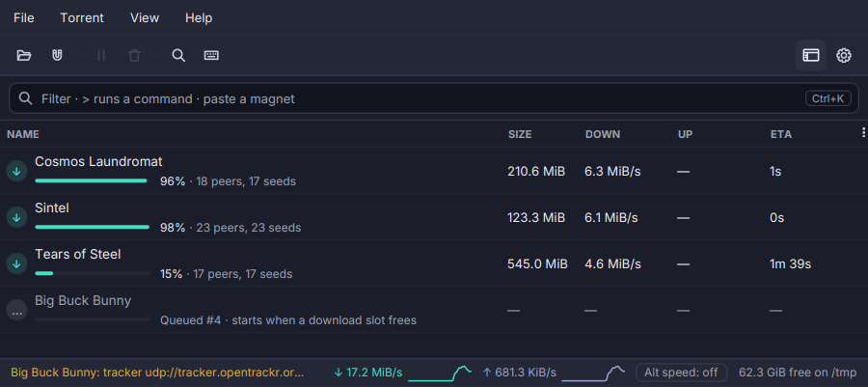Click the Ctrl+K shortcut badge

click(828, 98)
